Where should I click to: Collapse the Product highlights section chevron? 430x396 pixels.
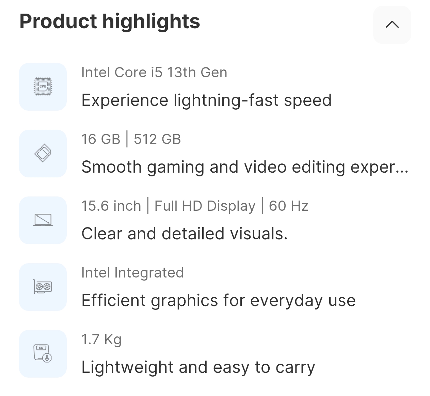pos(392,25)
